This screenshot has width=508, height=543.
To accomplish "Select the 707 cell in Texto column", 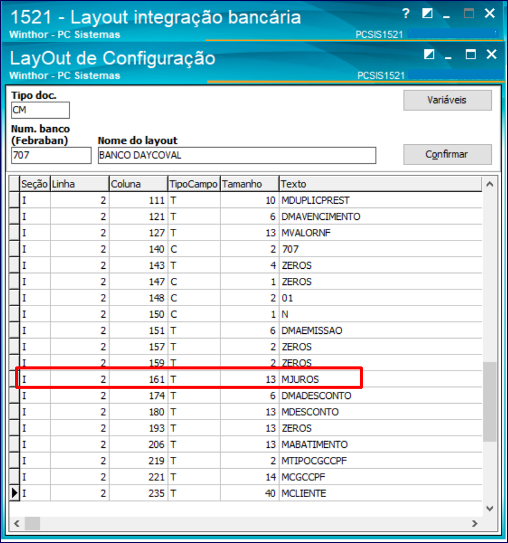I will [381, 249].
